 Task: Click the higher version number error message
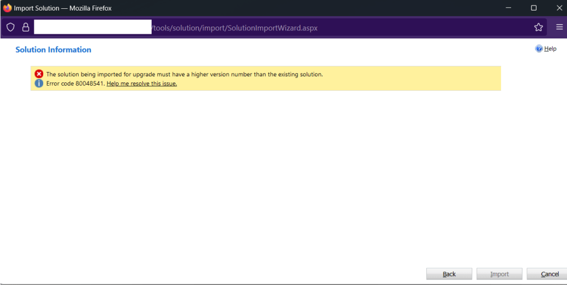(x=184, y=74)
